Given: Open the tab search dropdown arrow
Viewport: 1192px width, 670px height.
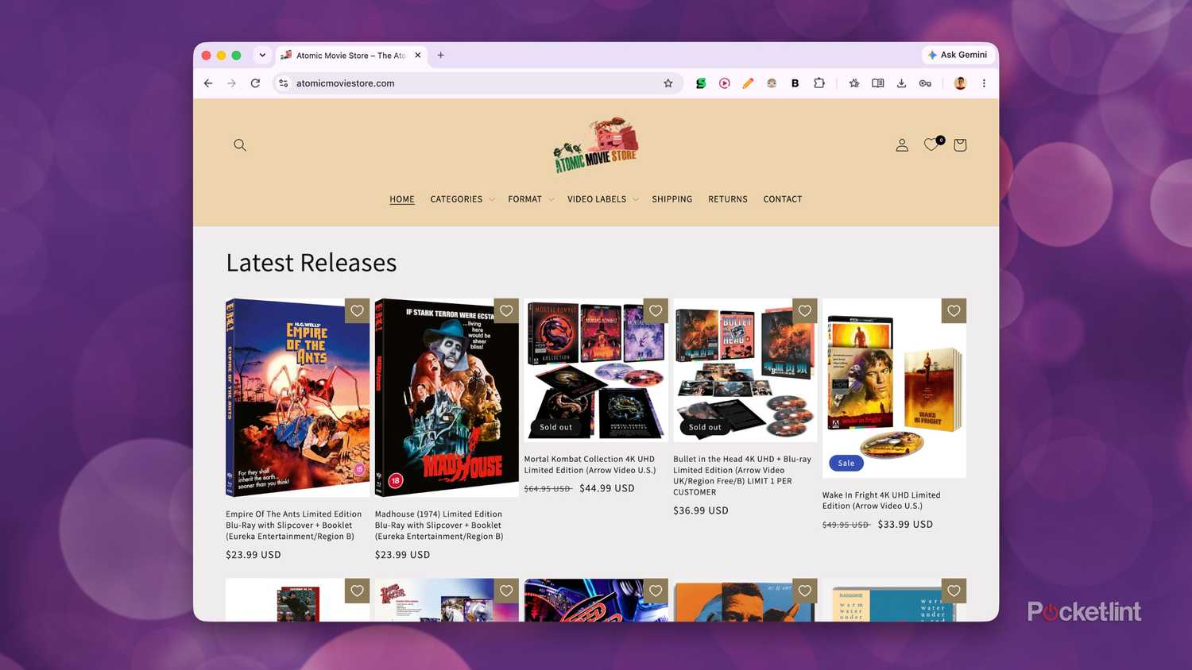Looking at the screenshot, I should coord(262,56).
